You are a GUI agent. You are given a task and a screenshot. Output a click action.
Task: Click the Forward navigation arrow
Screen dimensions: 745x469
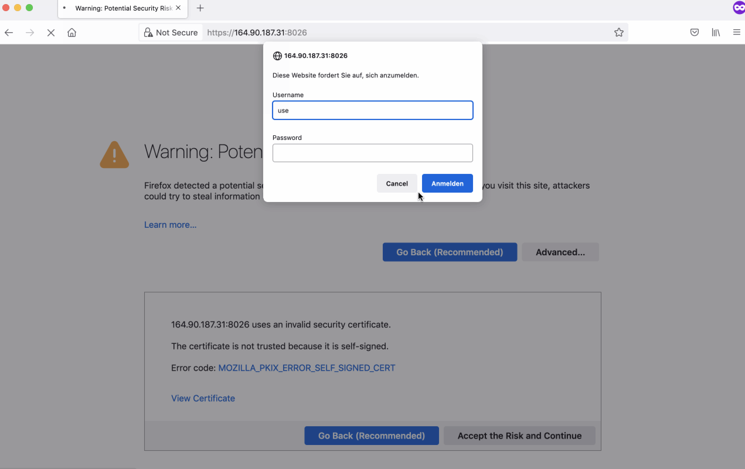(30, 32)
